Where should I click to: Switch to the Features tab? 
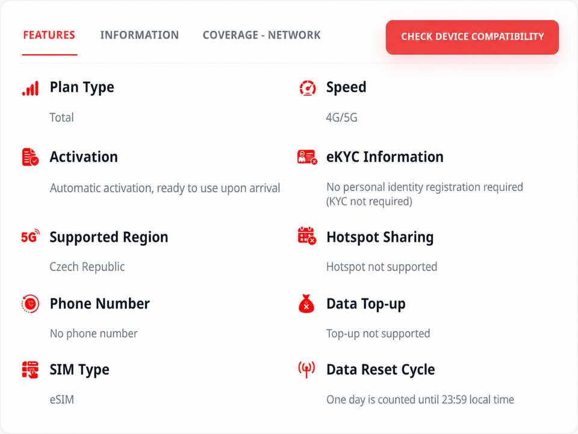pyautogui.click(x=49, y=35)
